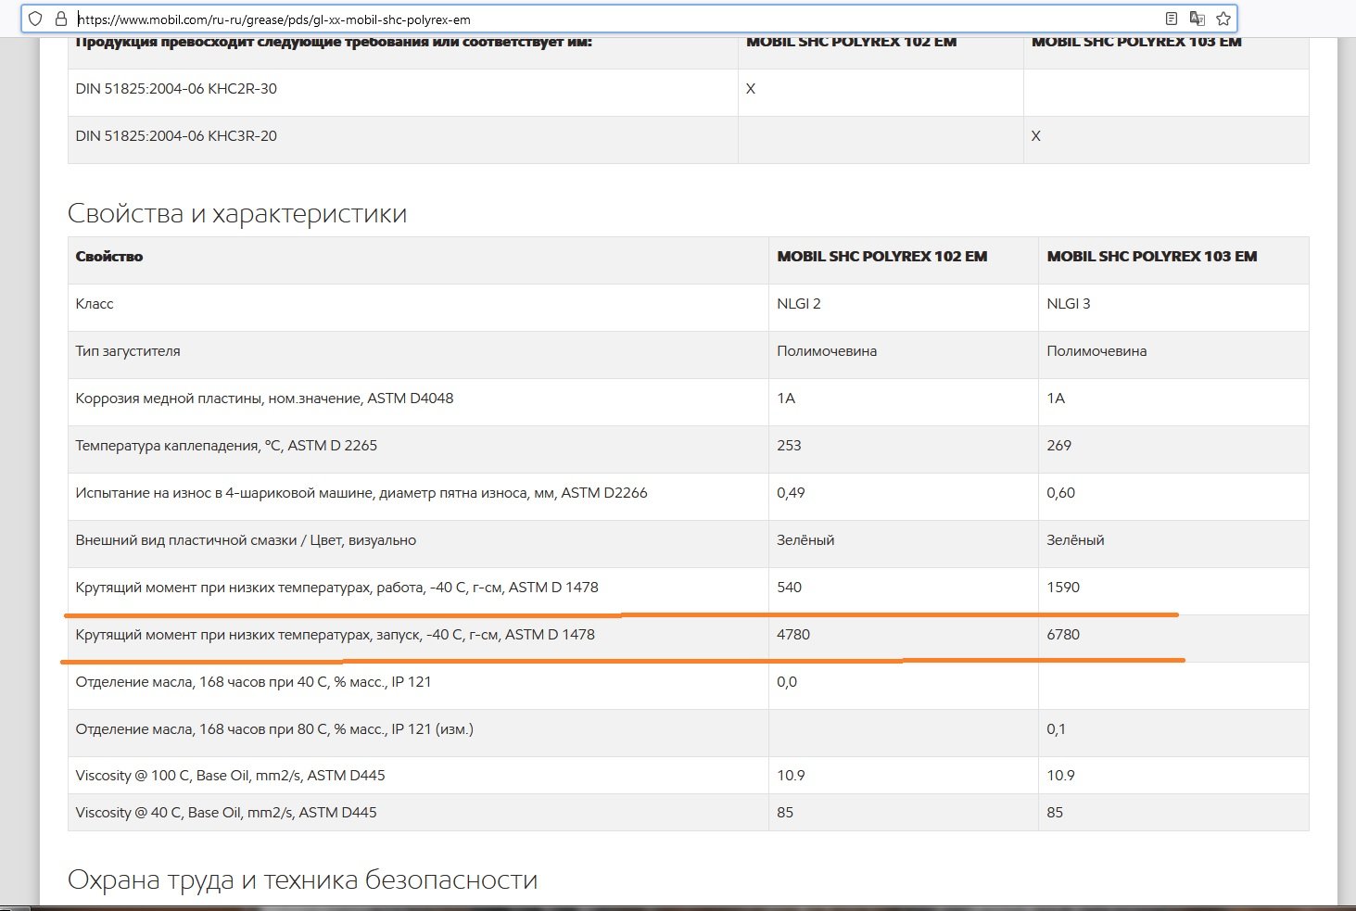Click low-temperature torque 'запуск' row label
This screenshot has width=1356, height=911.
pos(336,635)
